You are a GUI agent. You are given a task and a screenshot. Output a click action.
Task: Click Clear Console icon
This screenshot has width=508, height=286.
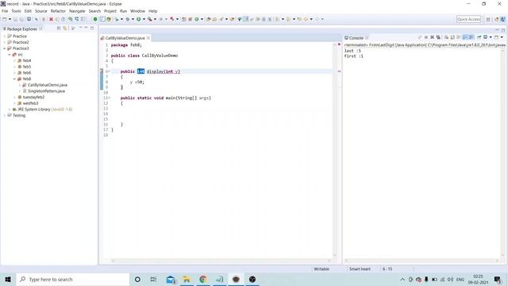(446, 37)
